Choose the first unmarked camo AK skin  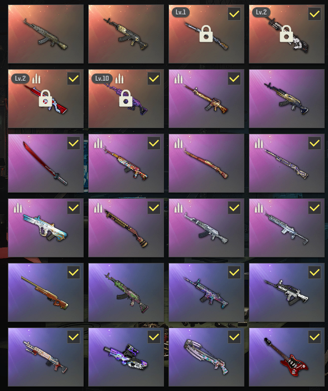click(46, 34)
